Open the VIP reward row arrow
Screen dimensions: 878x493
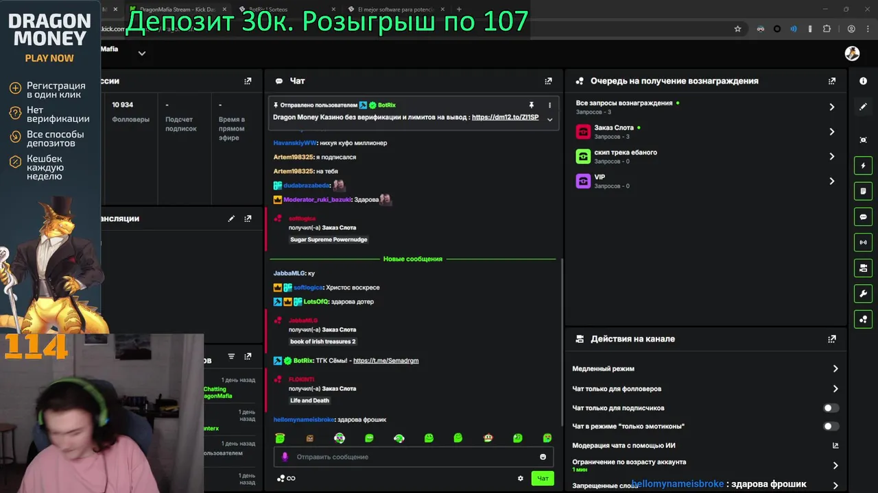coord(832,181)
